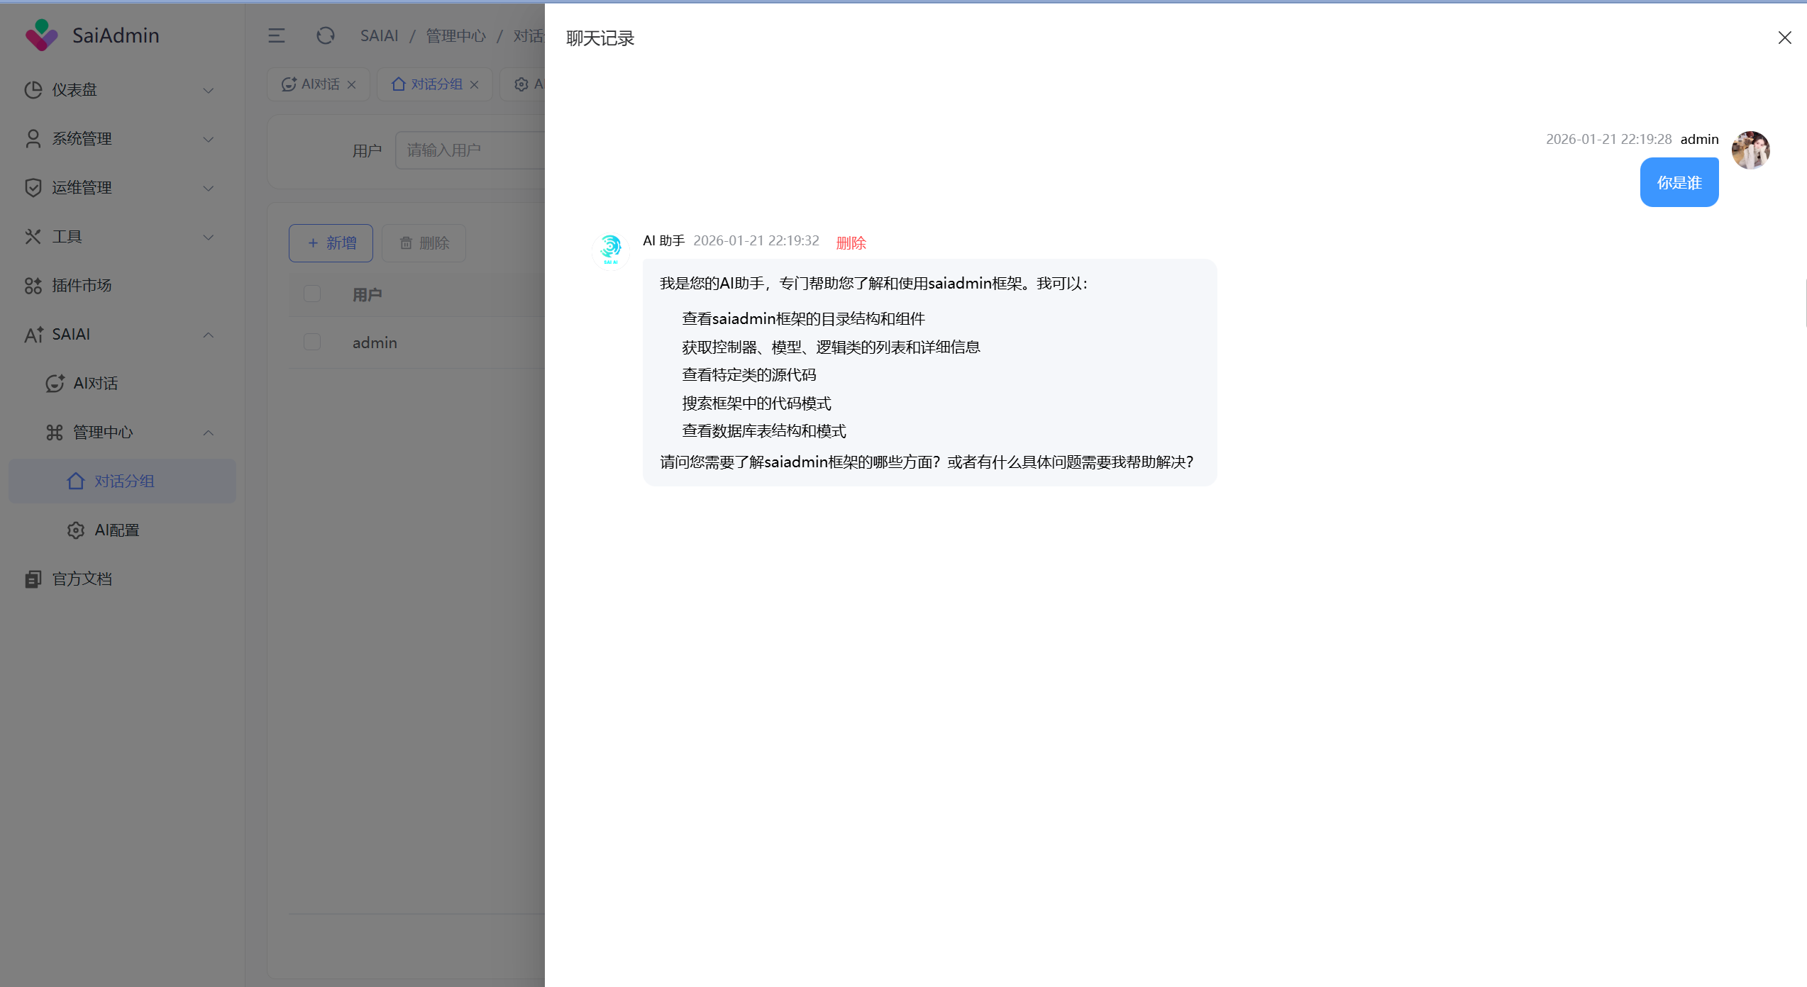Open the plugin market menu item
The width and height of the screenshot is (1807, 987).
[81, 285]
